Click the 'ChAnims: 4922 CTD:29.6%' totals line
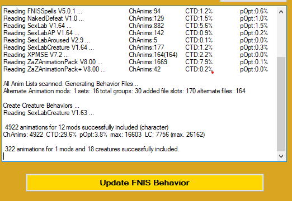This screenshot has height=201, width=292. point(104,135)
